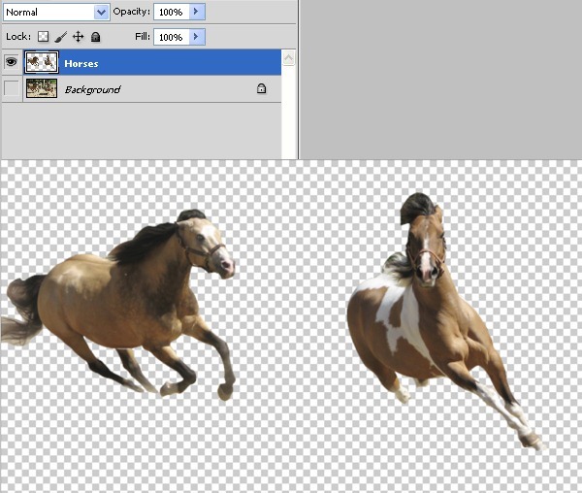Select the Background layer name
Image resolution: width=582 pixels, height=493 pixels.
click(92, 89)
